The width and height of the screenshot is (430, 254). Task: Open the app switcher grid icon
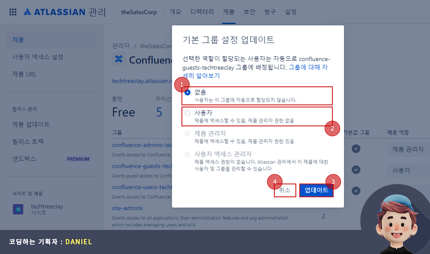(13, 12)
